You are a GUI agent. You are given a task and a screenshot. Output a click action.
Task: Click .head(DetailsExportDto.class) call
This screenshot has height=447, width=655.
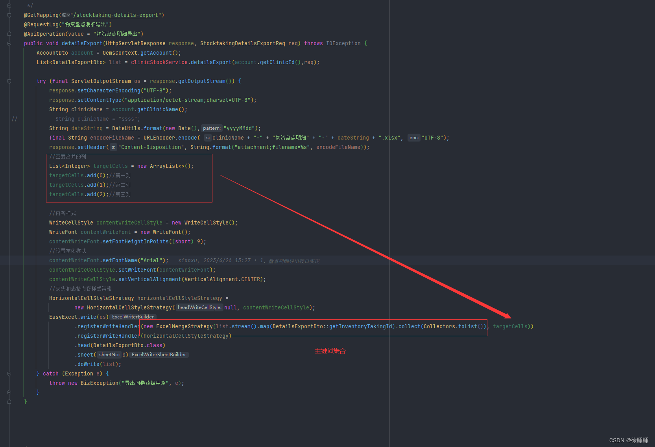click(120, 346)
